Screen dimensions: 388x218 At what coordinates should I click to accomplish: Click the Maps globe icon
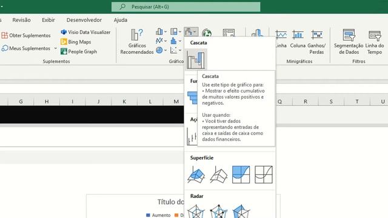207,33
